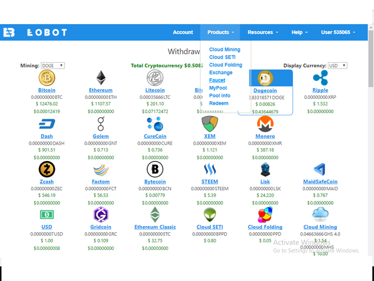Click the Cloud Folding colorful icon
This screenshot has width=374, height=281.
tap(265, 215)
